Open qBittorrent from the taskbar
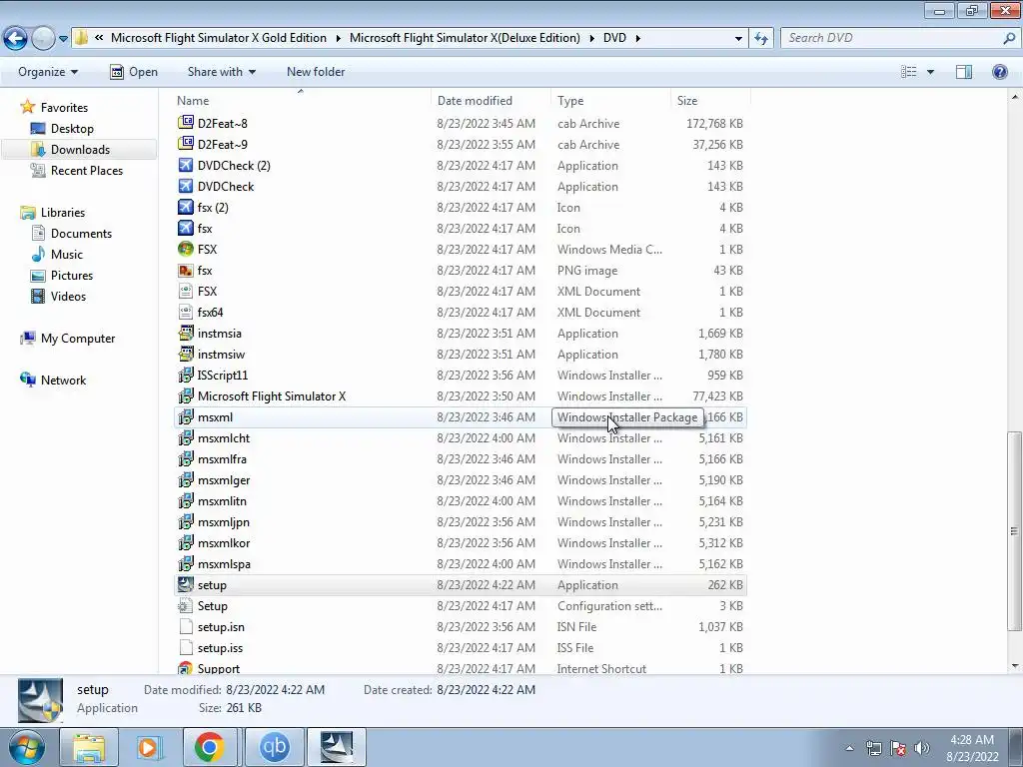Viewport: 1023px width, 767px height. tap(274, 747)
